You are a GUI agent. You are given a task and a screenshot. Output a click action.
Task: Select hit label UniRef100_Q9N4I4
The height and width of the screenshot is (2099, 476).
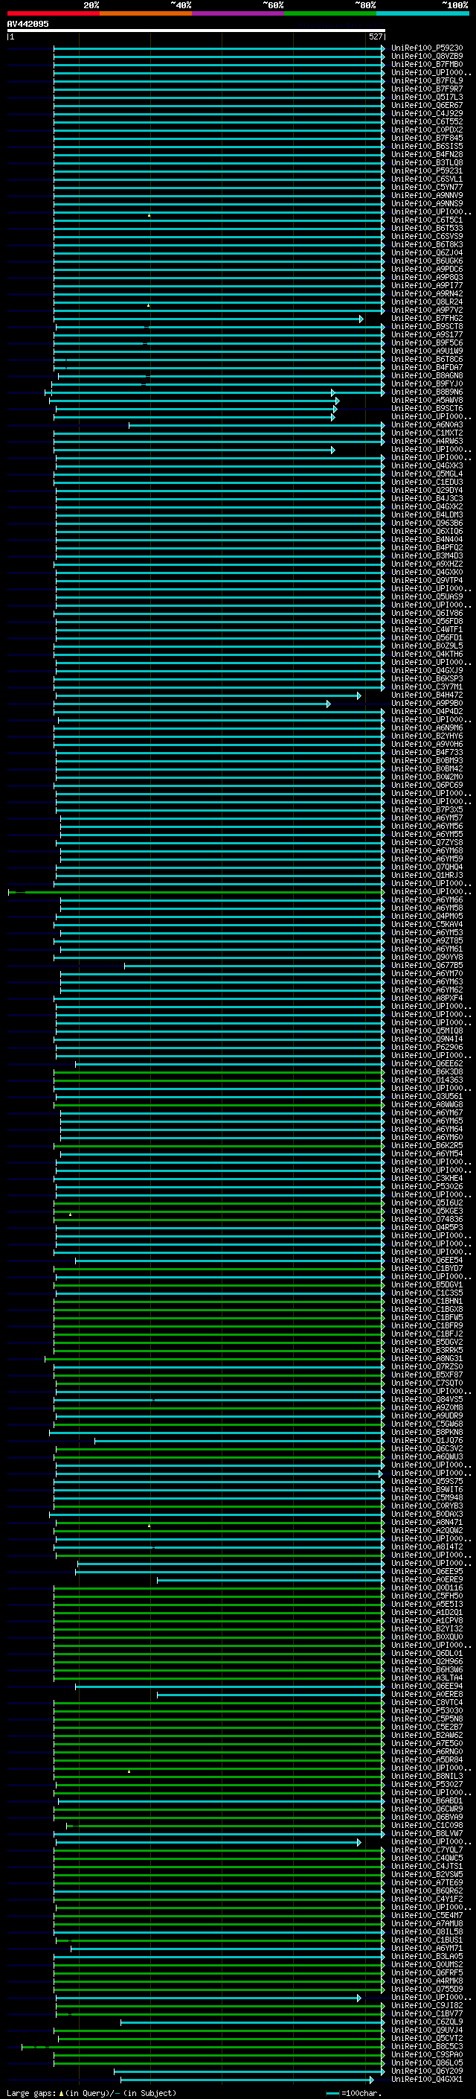coord(426,1039)
